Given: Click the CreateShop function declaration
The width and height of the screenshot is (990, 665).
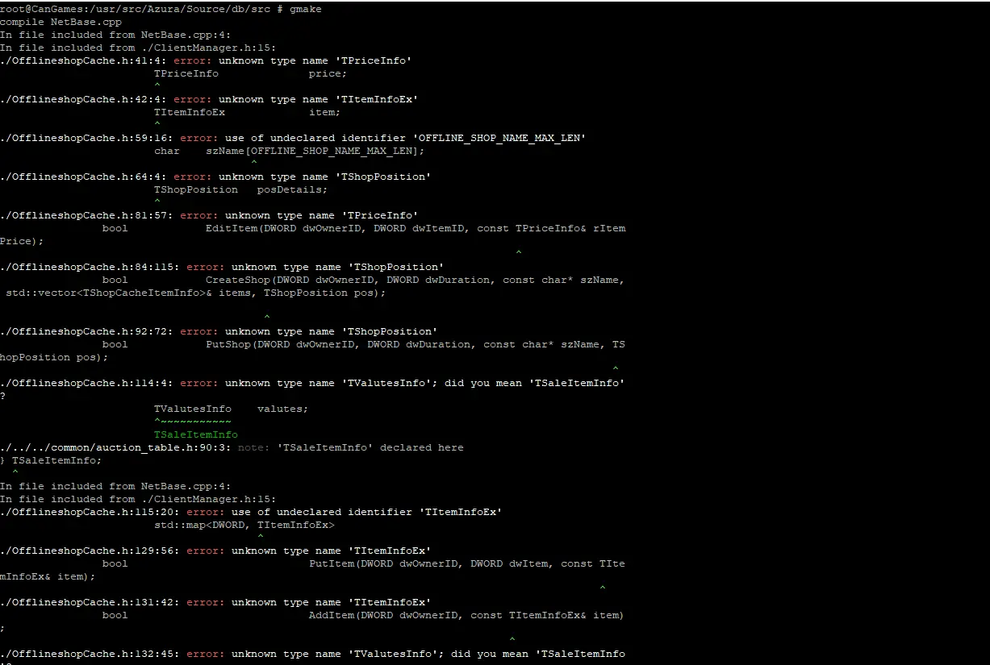Looking at the screenshot, I should [x=363, y=280].
